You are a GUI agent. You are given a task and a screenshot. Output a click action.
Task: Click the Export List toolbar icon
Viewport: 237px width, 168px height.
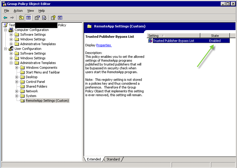44,18
